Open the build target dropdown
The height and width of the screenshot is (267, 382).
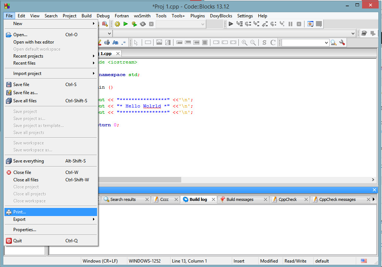[x=203, y=24]
